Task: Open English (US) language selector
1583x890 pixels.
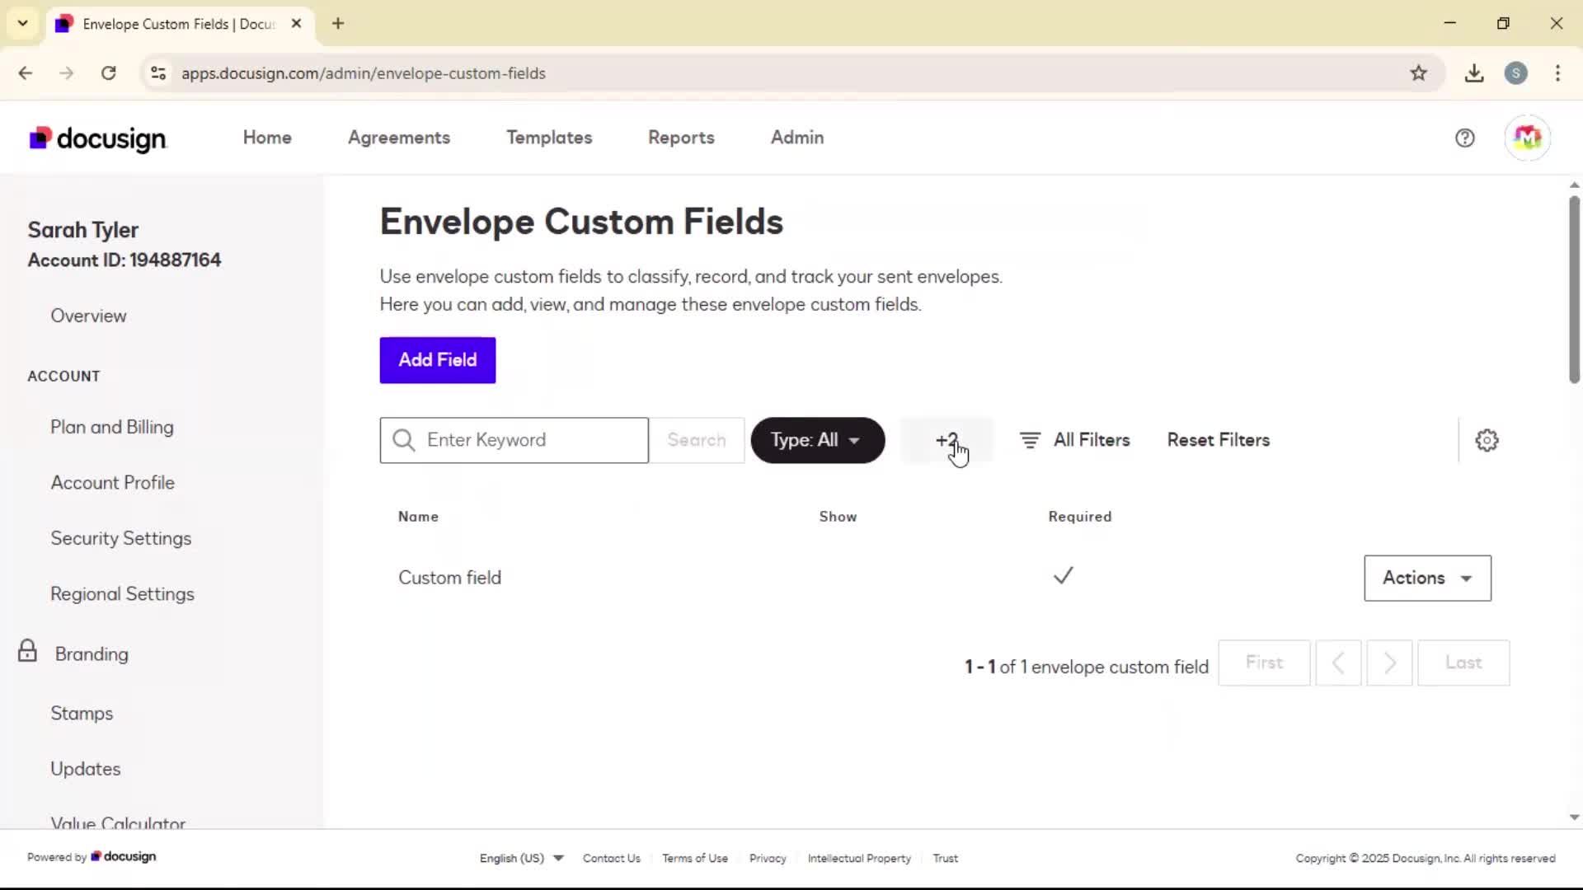Action: [x=521, y=858]
